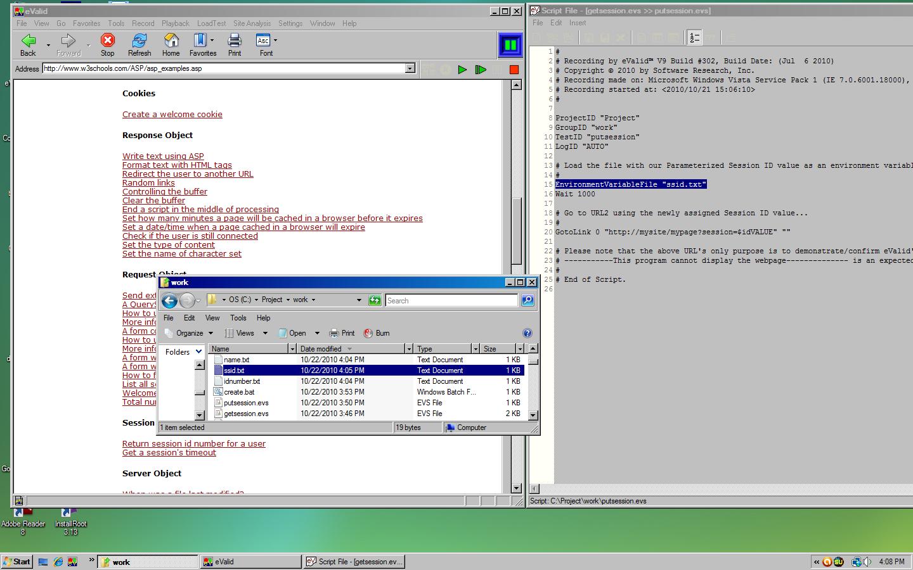This screenshot has width=913, height=570.
Task: Click the blue pause indicator in eValid
Action: pyautogui.click(x=510, y=45)
